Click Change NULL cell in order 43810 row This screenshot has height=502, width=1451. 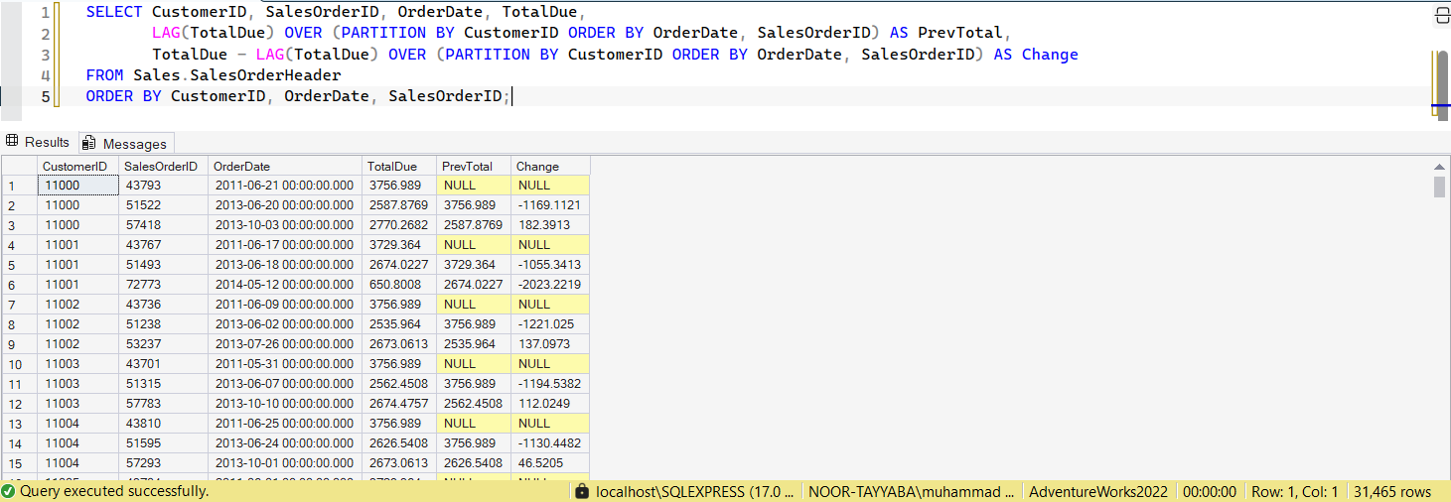coord(550,424)
